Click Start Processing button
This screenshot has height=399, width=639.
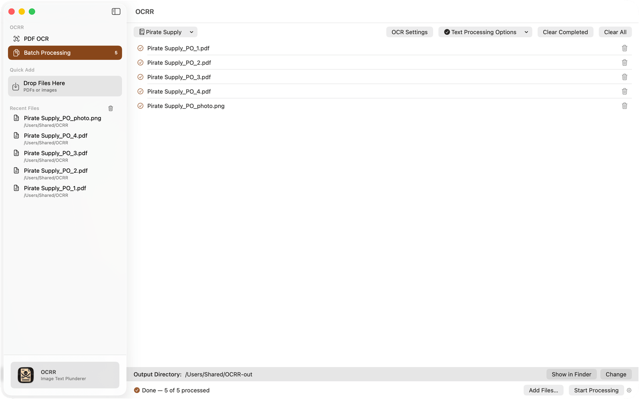(596, 390)
